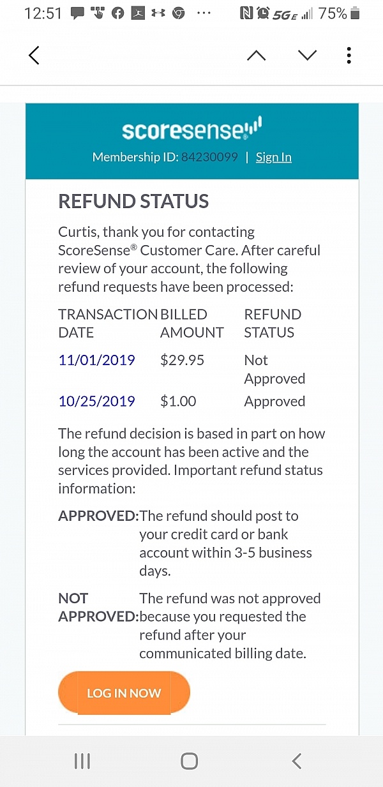Viewport: 383px width, 787px height.
Task: Tap the Under Armour notification icon
Action: (x=158, y=13)
